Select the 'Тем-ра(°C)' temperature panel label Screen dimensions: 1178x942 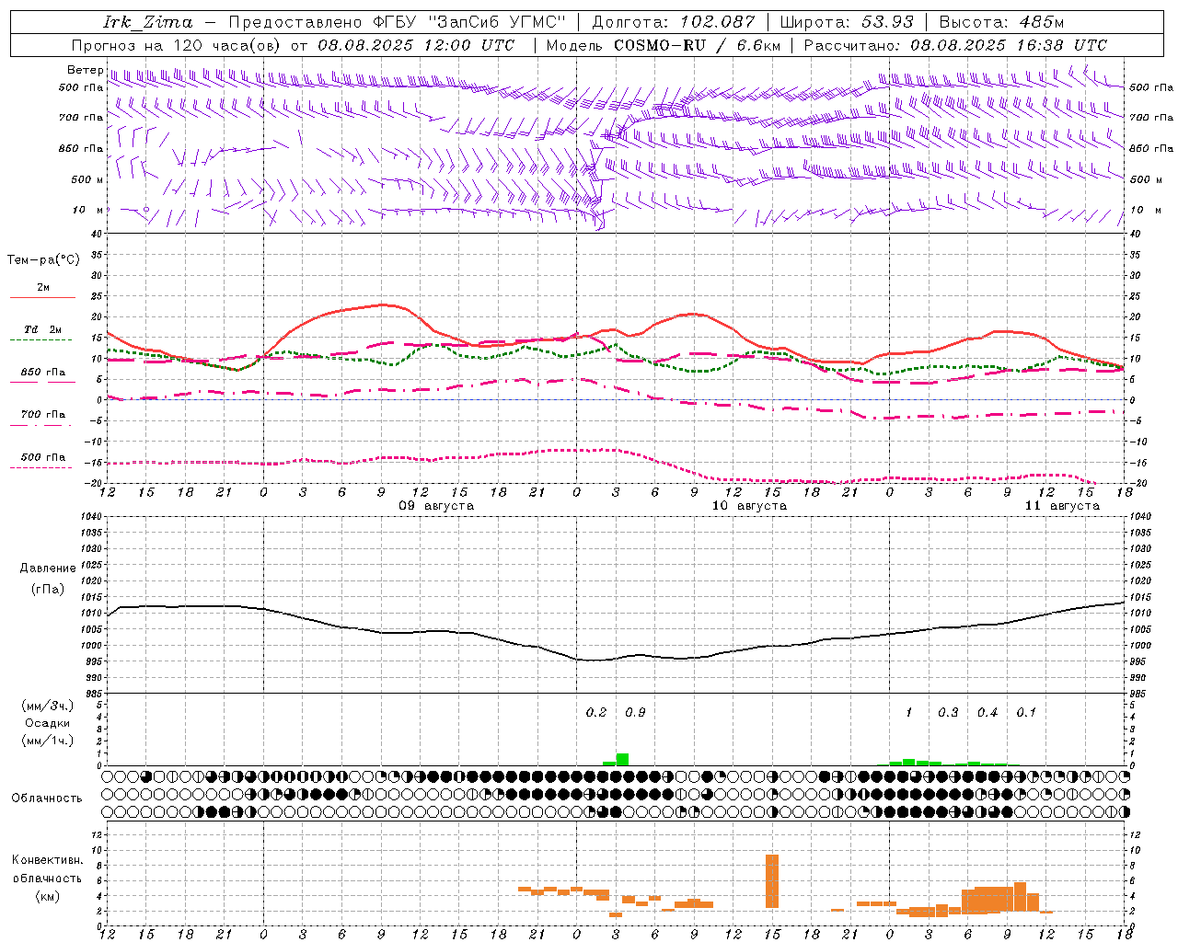tap(43, 259)
